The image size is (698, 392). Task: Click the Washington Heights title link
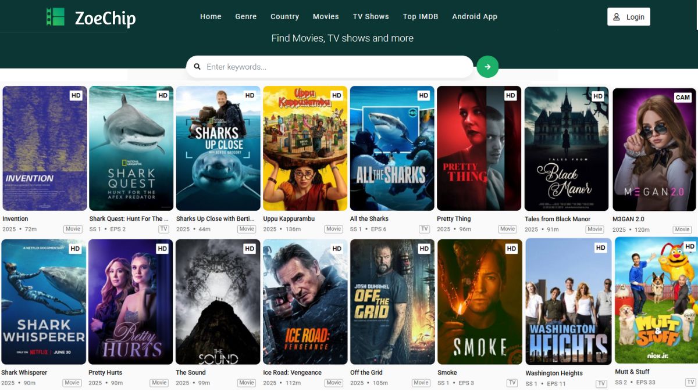pos(554,373)
